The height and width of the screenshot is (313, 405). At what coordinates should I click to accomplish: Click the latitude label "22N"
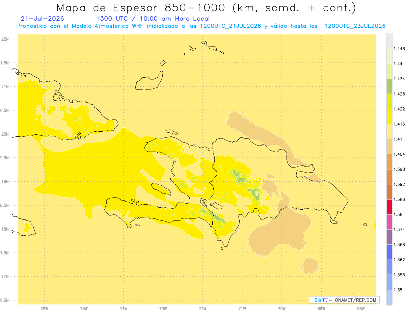tap(5, 39)
